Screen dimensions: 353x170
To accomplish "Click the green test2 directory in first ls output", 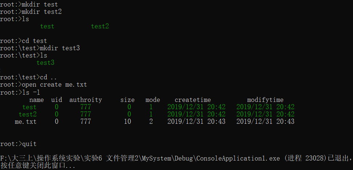I will pyautogui.click(x=100, y=26).
